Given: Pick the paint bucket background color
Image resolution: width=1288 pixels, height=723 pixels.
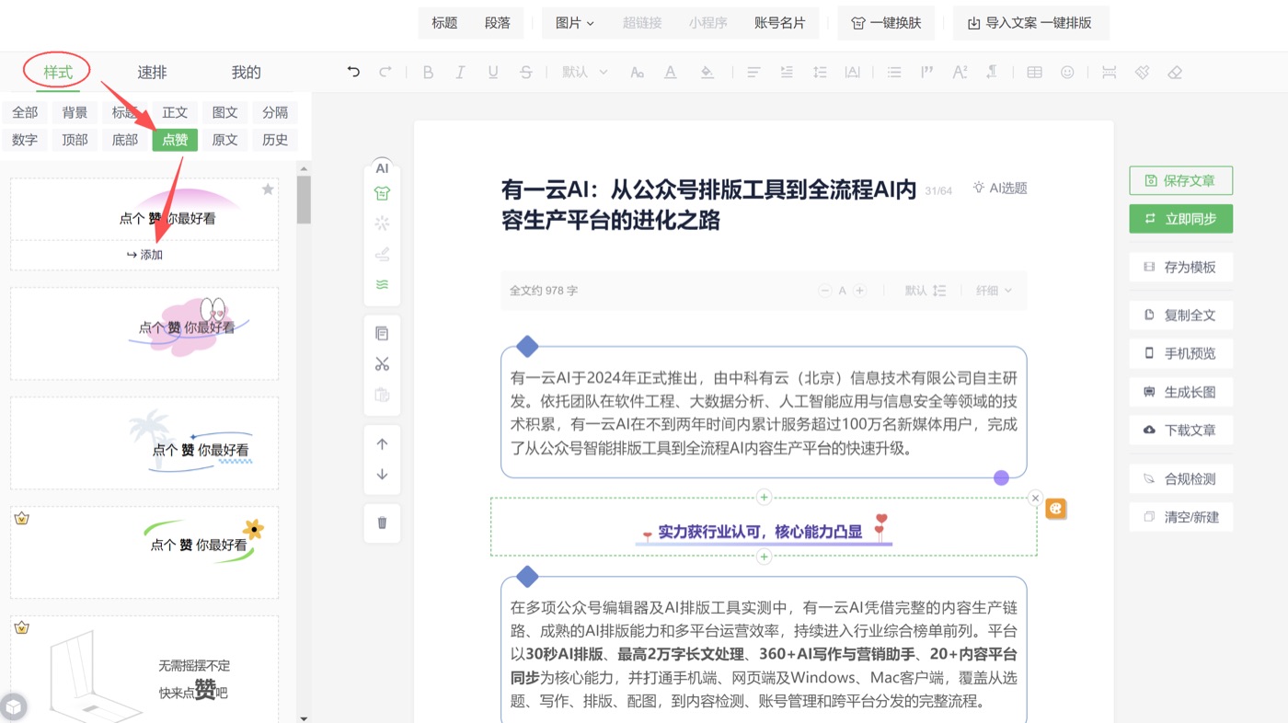Looking at the screenshot, I should click(x=707, y=72).
